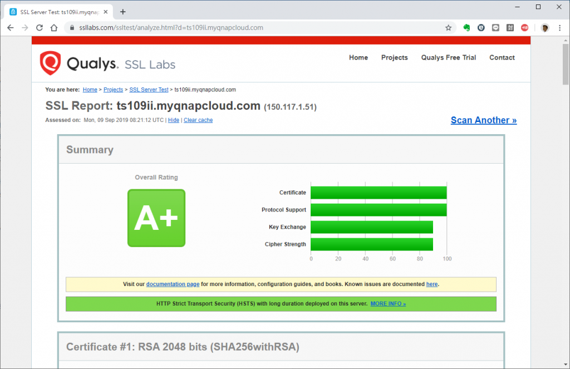The image size is (570, 369).
Task: Click the 'Overall Rating' label
Action: (156, 178)
